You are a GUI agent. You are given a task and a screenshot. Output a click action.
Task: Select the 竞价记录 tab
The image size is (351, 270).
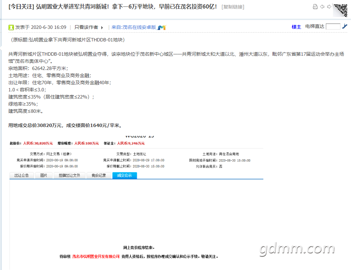(x=99, y=175)
